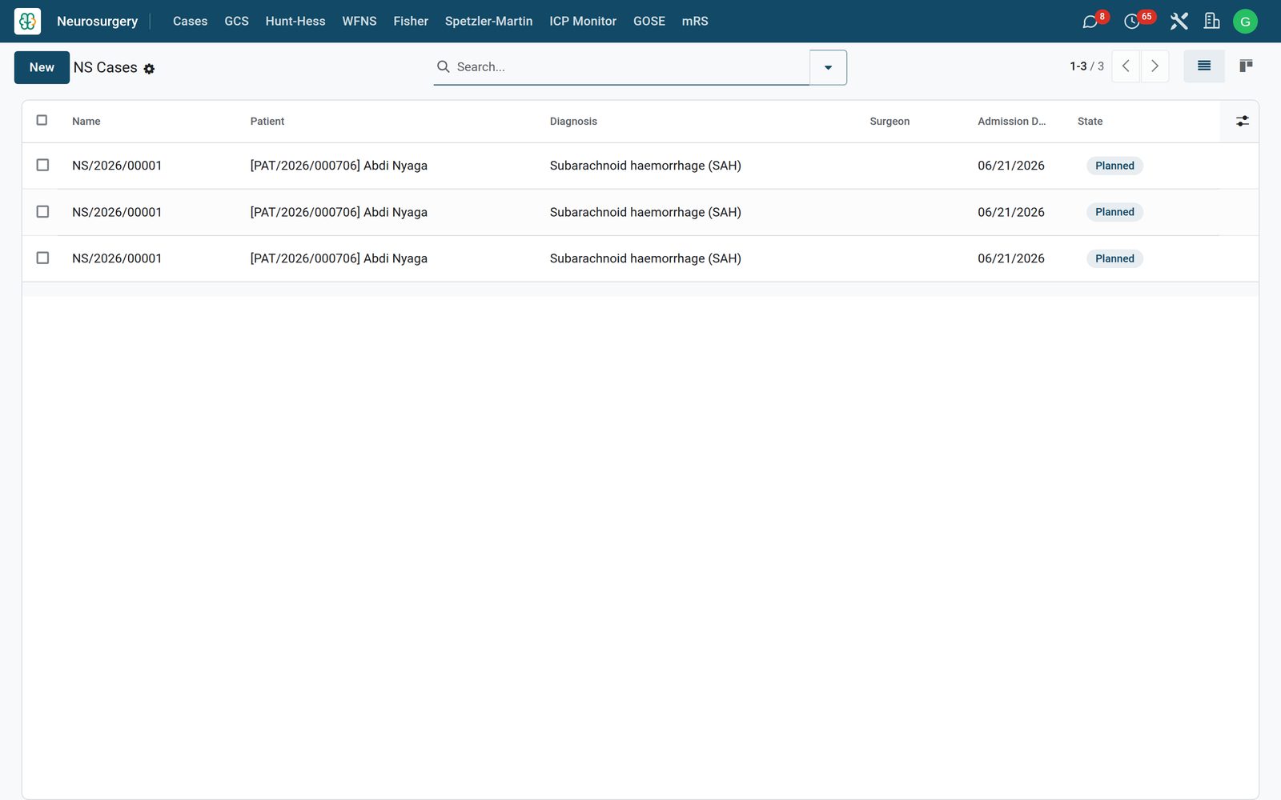Switch to list view
Image resolution: width=1281 pixels, height=800 pixels.
1204,66
